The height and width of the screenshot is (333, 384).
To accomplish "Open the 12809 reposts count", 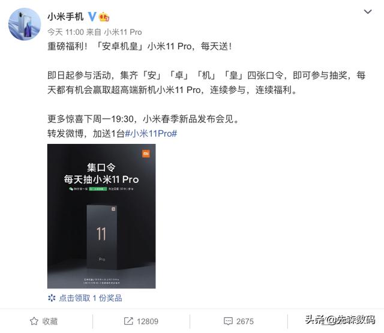I will pos(148,321).
